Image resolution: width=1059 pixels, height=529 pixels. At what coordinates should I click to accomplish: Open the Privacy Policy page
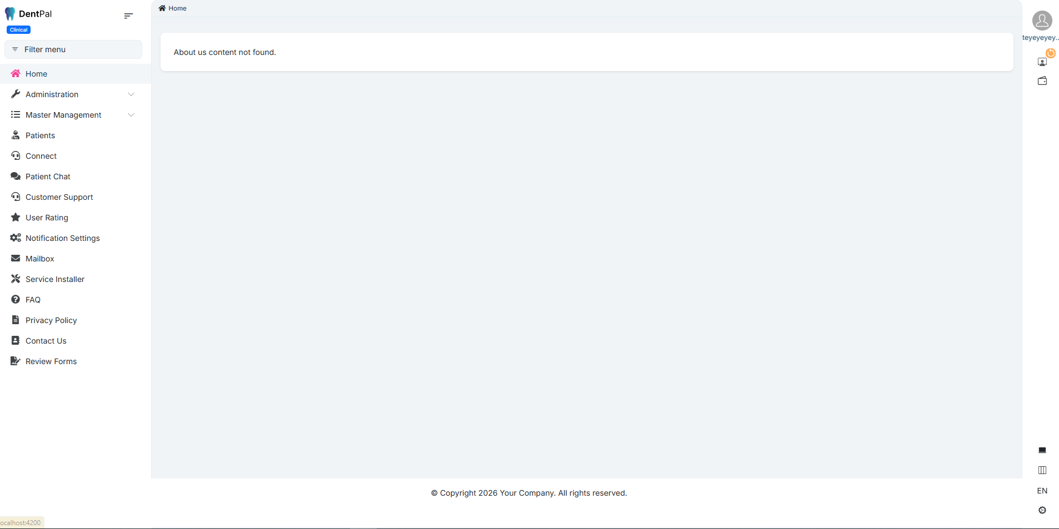pyautogui.click(x=51, y=320)
